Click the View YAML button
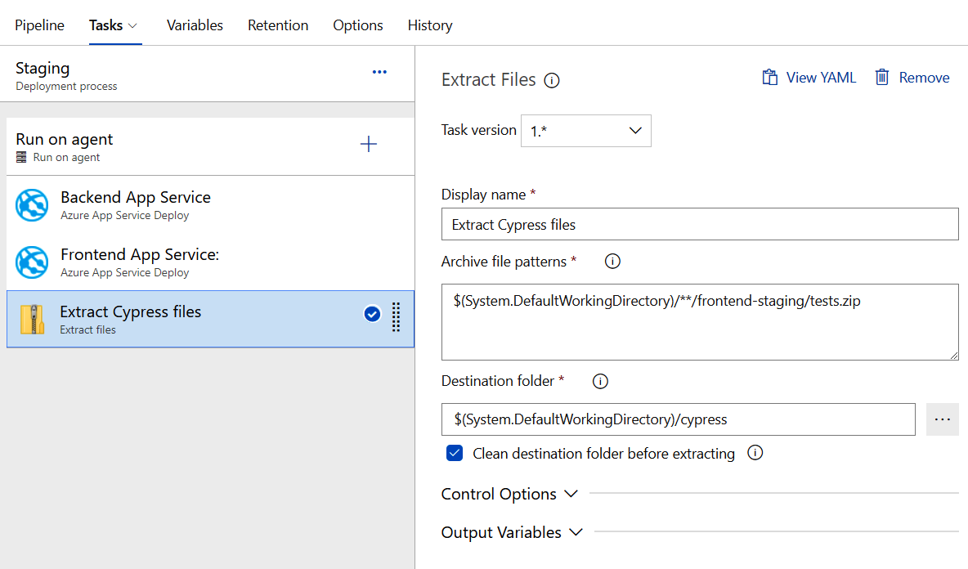This screenshot has width=968, height=569. pos(809,78)
